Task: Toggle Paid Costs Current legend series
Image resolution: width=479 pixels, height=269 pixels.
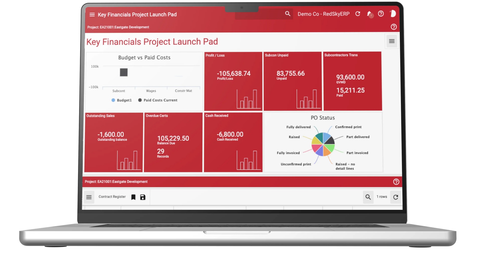Action: pos(158,100)
